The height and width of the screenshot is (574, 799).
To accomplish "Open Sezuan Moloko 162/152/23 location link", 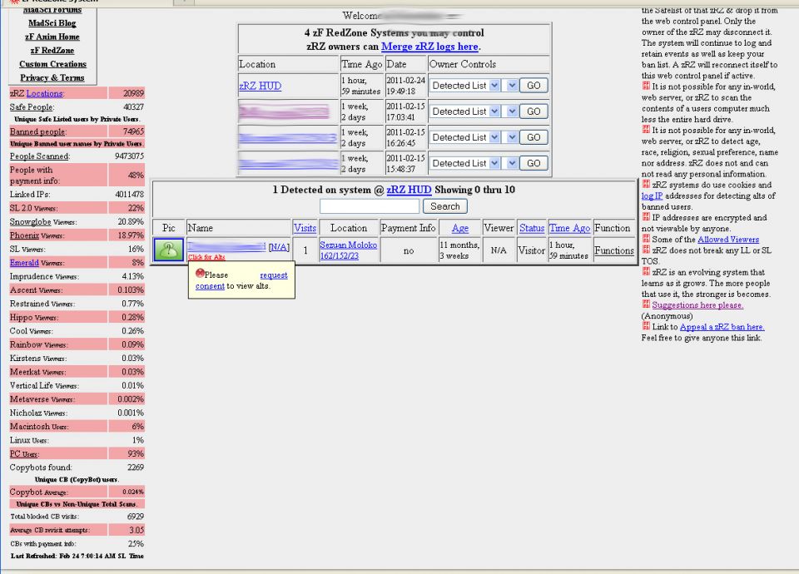I will (348, 250).
